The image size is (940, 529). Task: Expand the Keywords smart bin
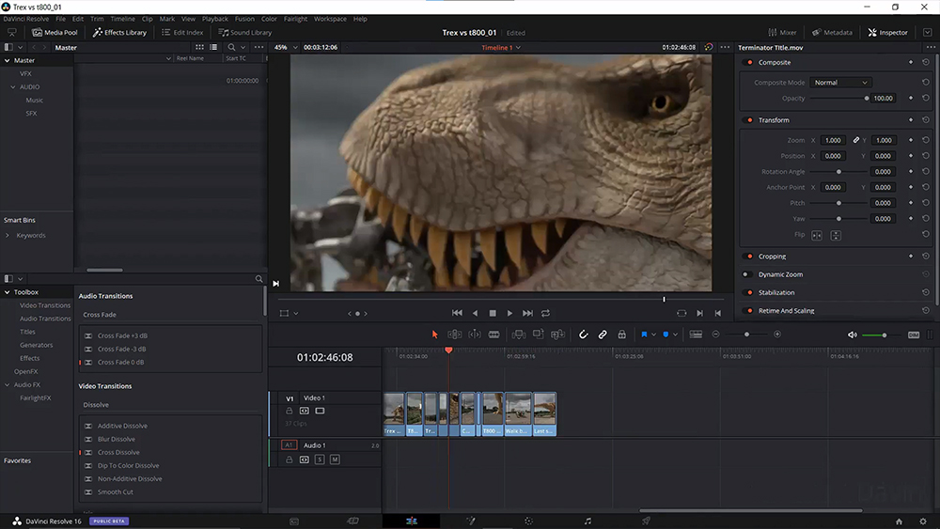pos(8,236)
